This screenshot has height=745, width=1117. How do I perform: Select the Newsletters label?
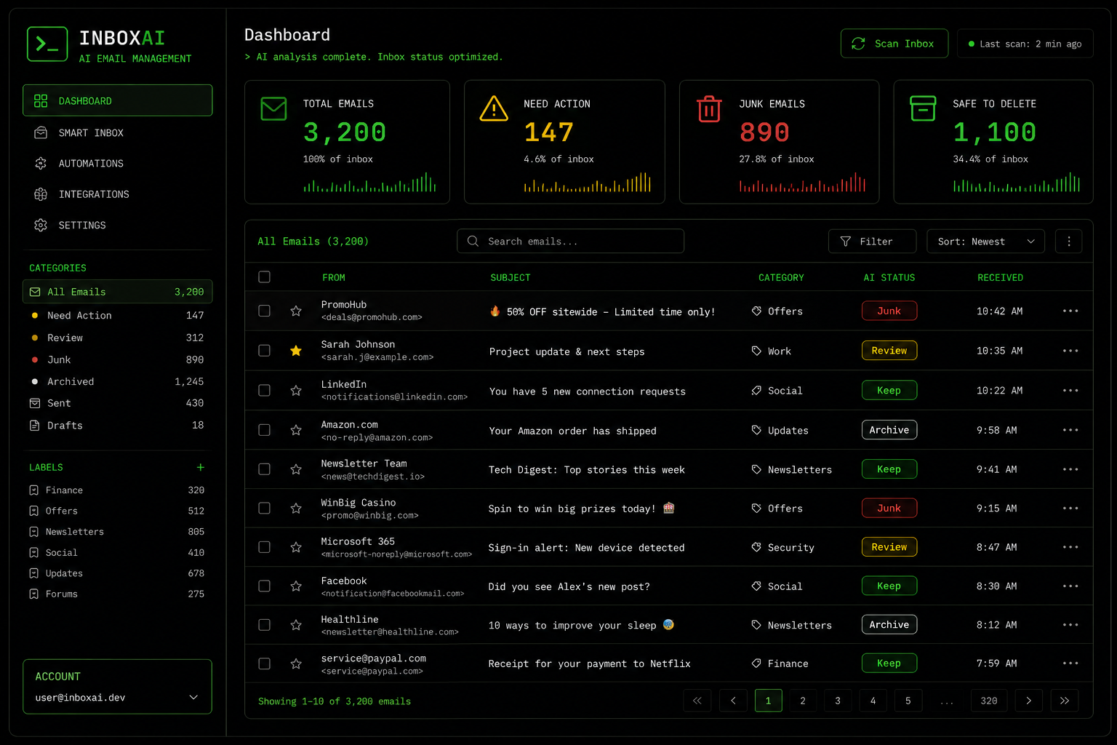117,532
